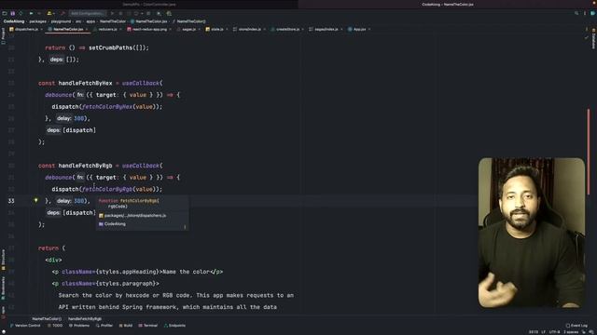597x335 pixels.
Task: Click CodeAlong row in documentation popup
Action: (x=112, y=224)
